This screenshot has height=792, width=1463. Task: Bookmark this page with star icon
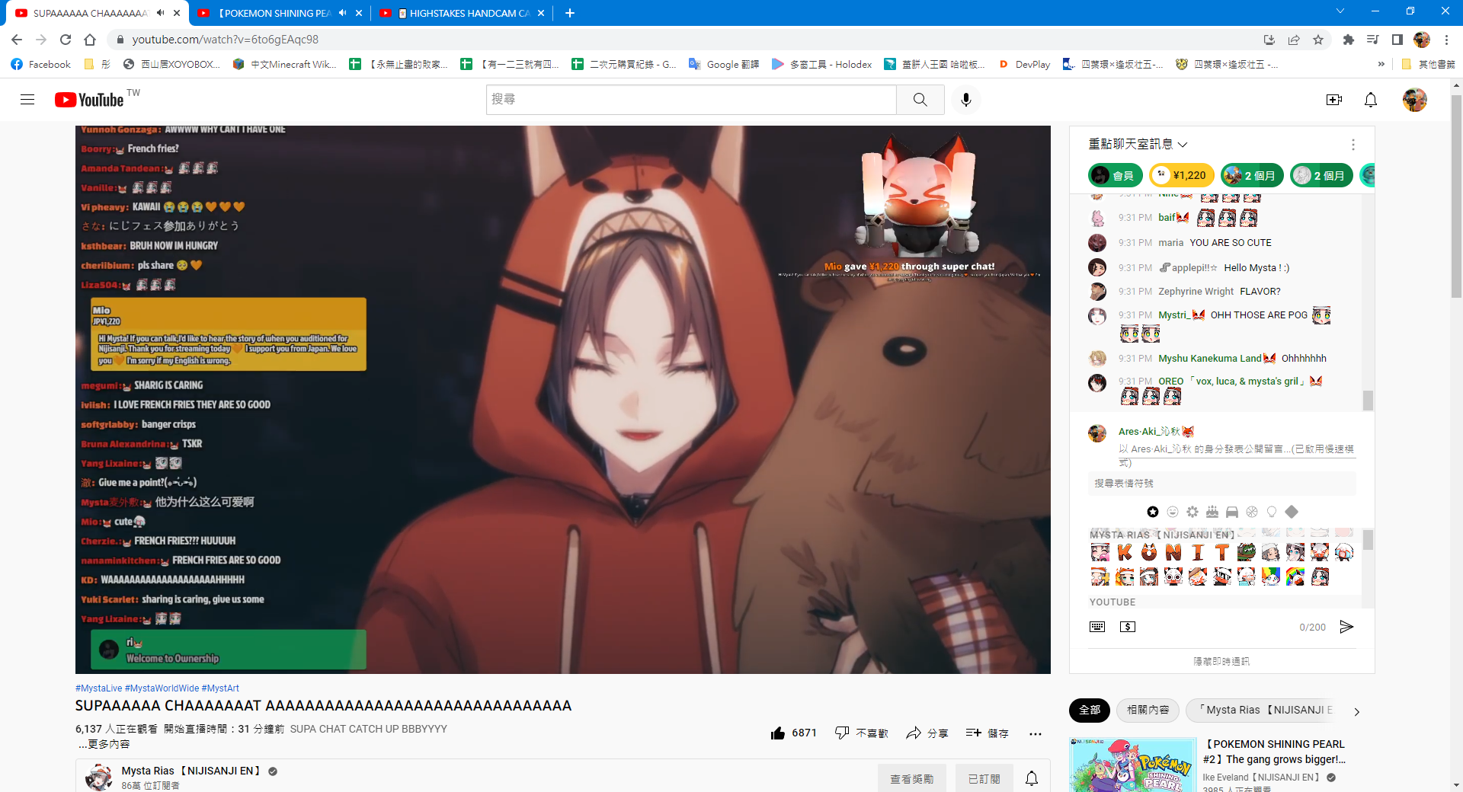click(x=1318, y=40)
